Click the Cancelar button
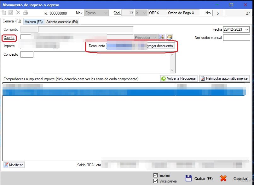Image resolution: width=254 pixels, height=185 pixels. (x=234, y=178)
